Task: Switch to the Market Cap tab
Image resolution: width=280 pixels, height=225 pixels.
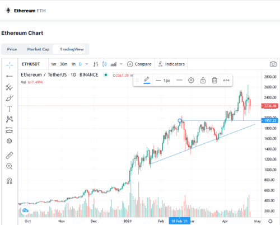Action: (38, 49)
